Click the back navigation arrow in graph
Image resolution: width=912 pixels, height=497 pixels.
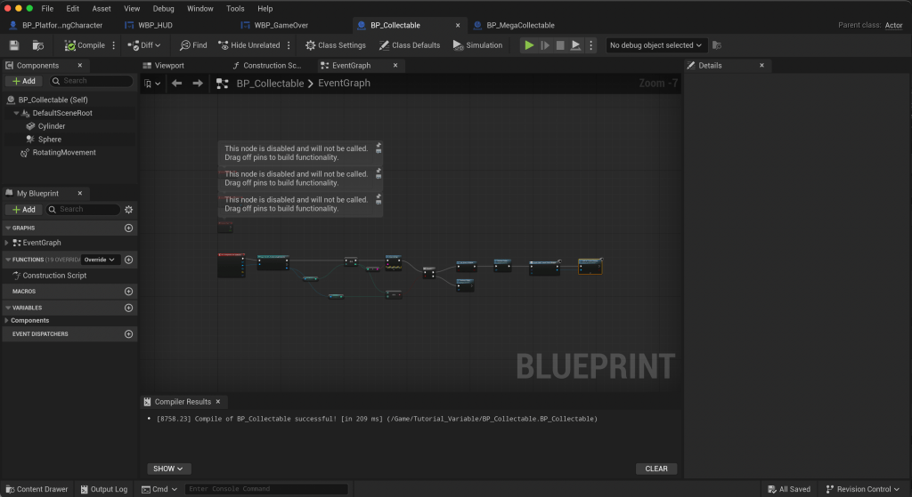(x=176, y=84)
